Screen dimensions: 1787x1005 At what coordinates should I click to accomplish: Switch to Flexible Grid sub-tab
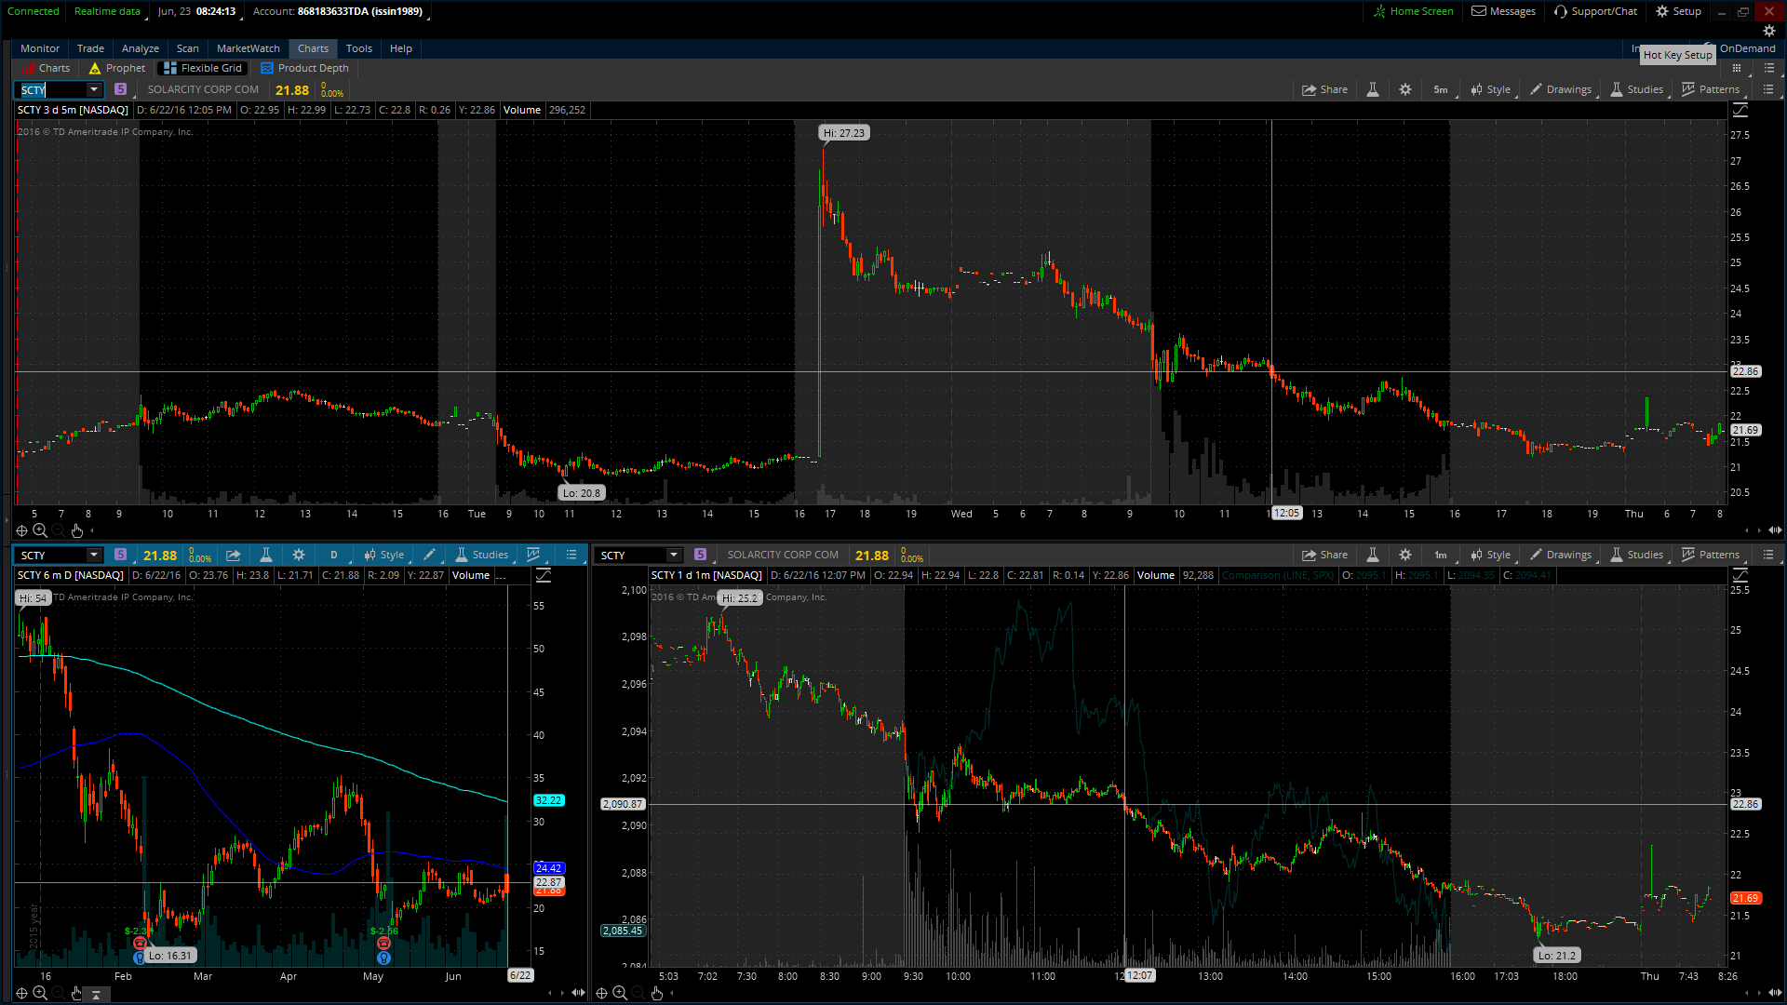pos(203,68)
